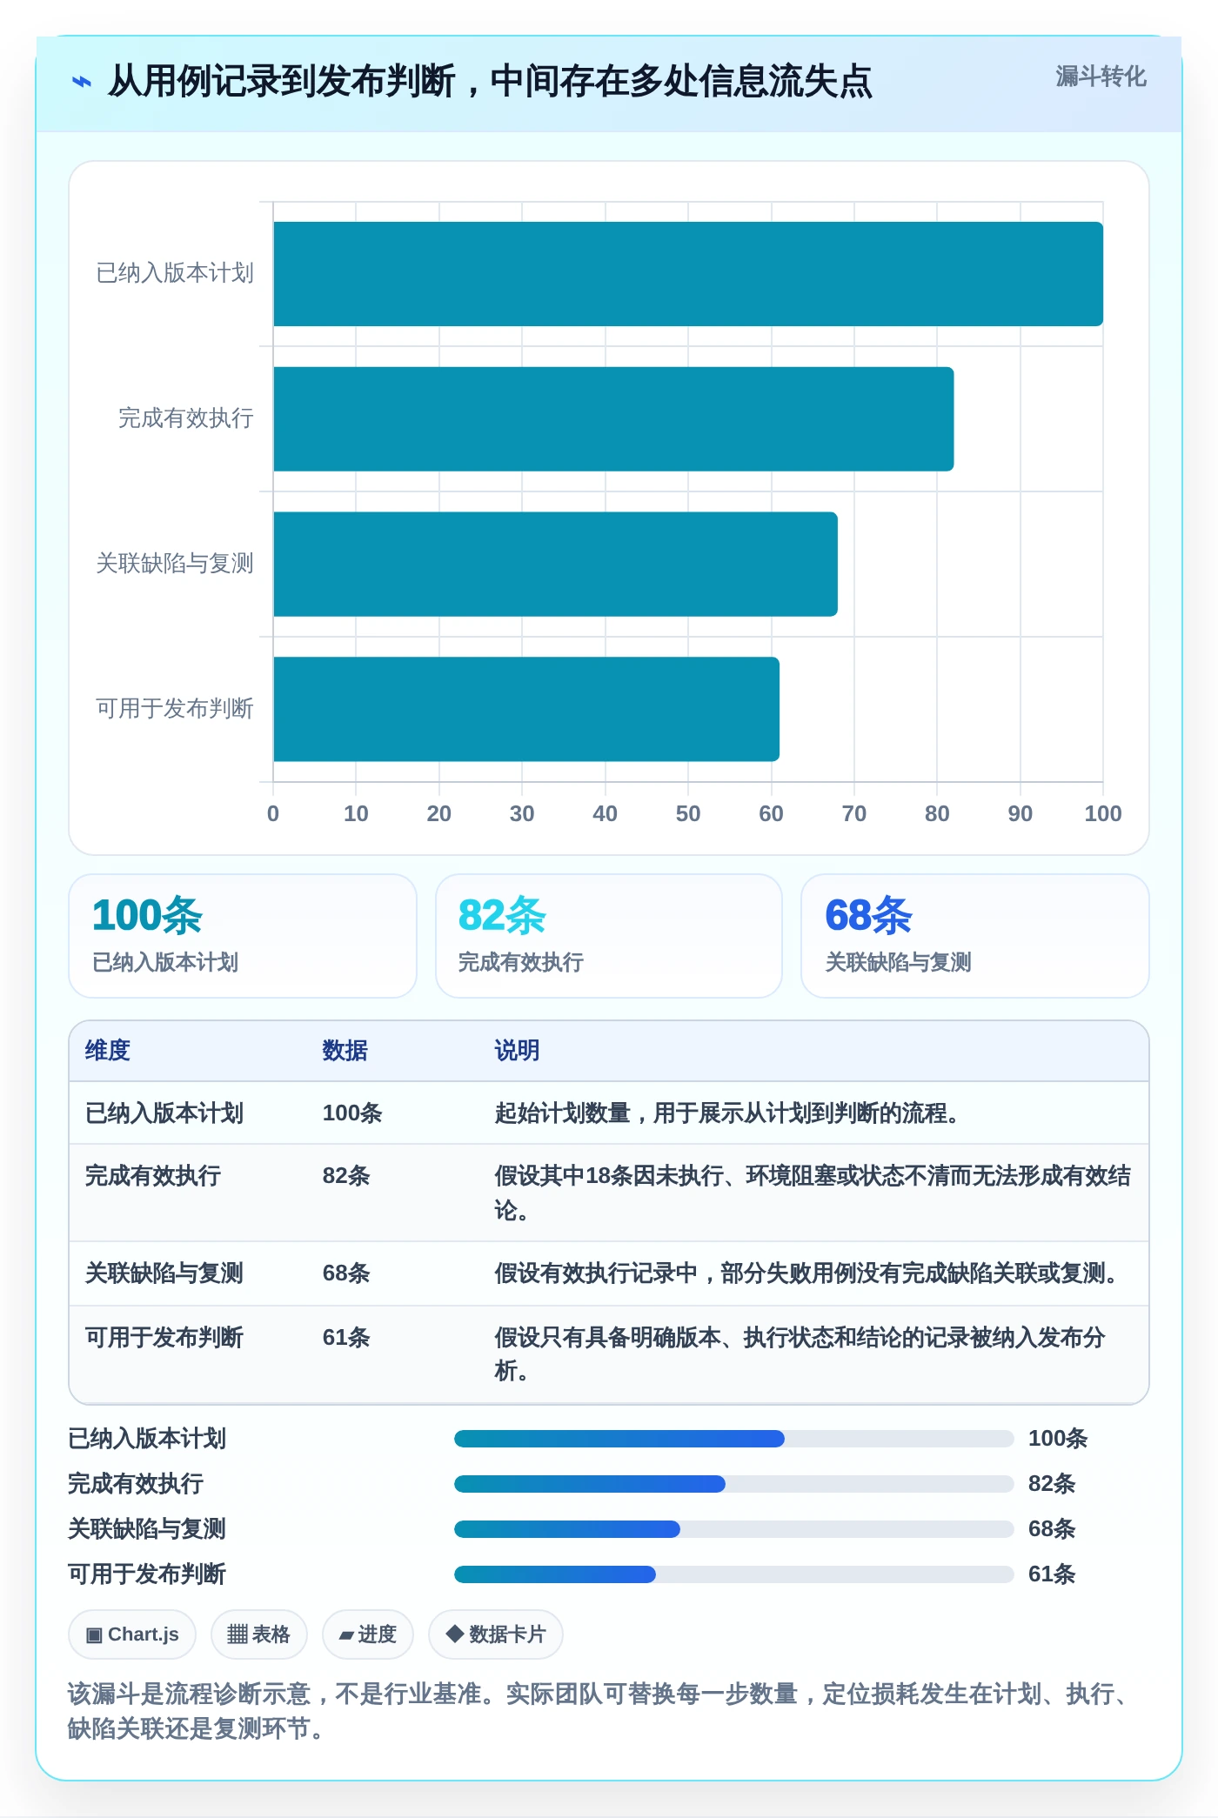Click the 68条 data card value
The image size is (1218, 1818).
[868, 915]
